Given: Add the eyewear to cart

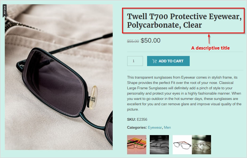Looking at the screenshot, I should (x=168, y=61).
